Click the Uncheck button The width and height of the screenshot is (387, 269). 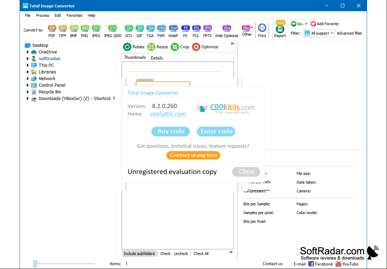pyautogui.click(x=181, y=254)
